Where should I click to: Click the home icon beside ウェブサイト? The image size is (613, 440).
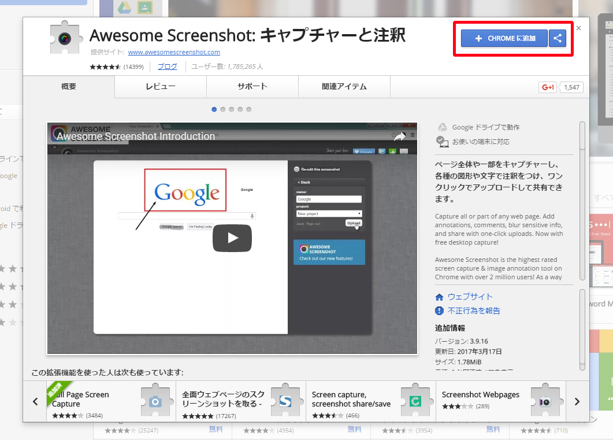pos(440,297)
